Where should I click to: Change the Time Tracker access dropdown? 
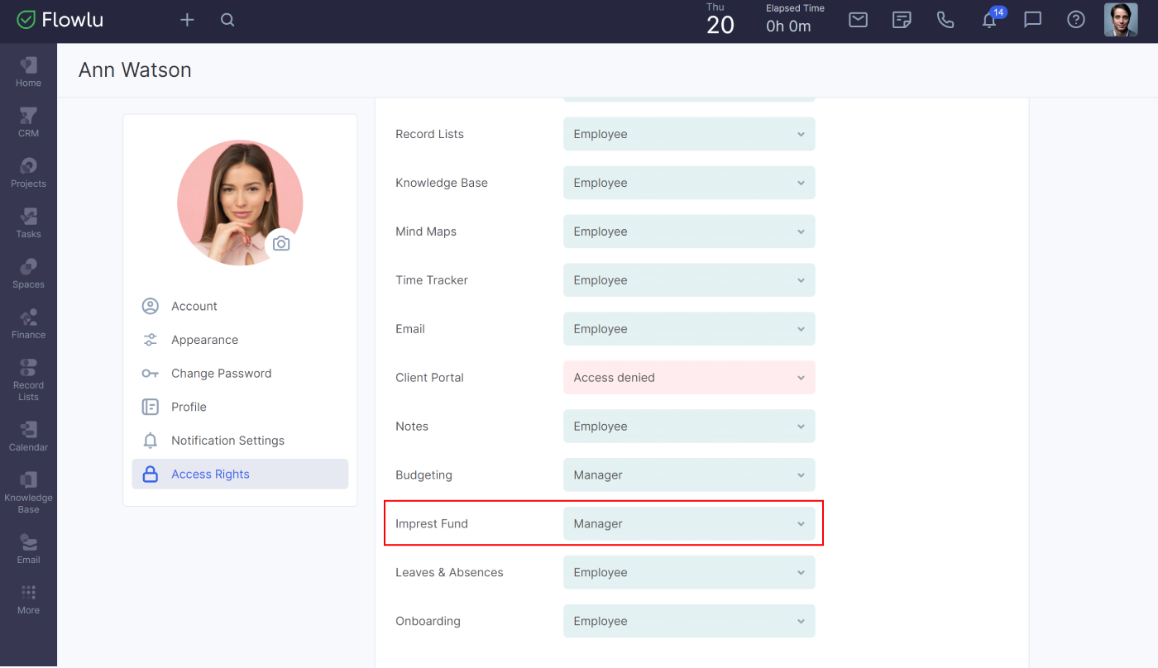689,280
